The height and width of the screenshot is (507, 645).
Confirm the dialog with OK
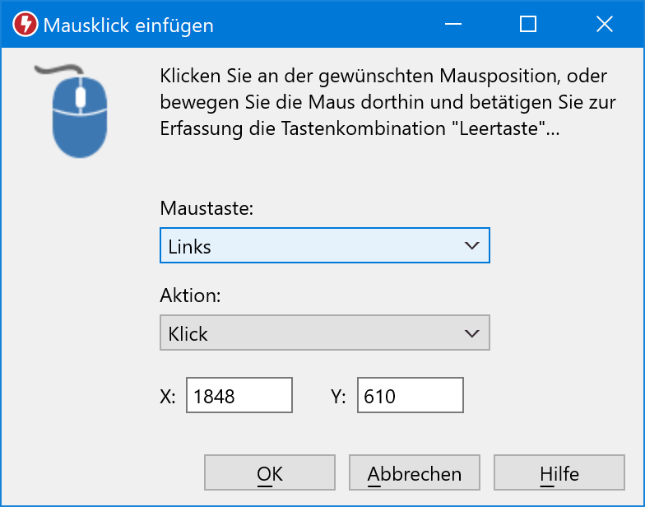click(x=270, y=474)
